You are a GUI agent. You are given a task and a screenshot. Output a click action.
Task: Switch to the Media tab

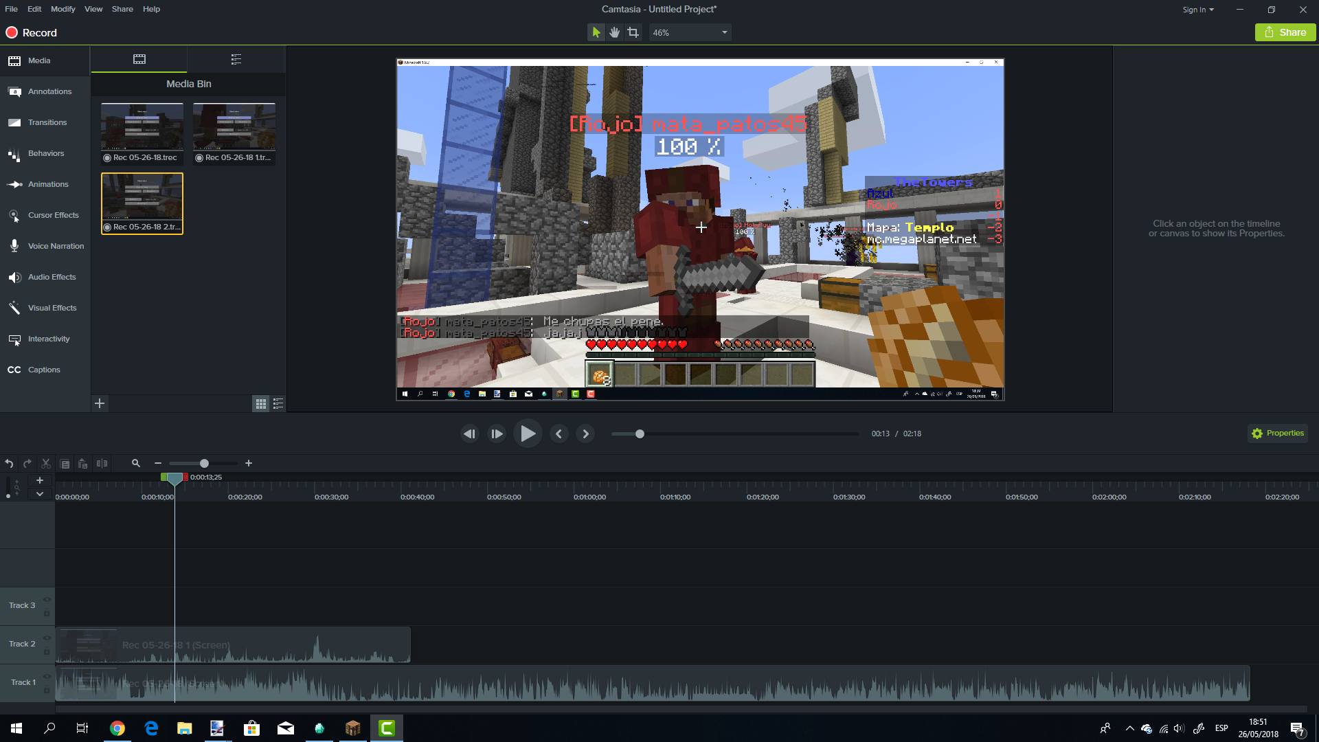click(x=45, y=60)
